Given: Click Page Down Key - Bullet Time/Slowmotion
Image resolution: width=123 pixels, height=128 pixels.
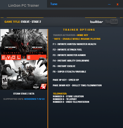Looking at the screenshot, I should tap(77, 85).
